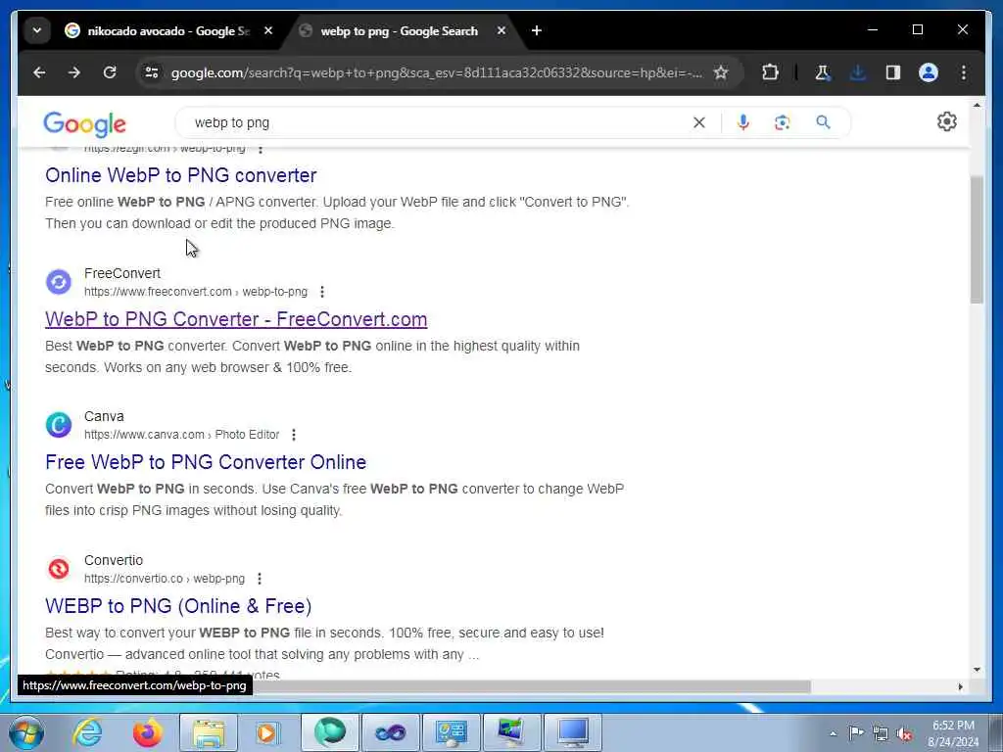
Task: Click the Convertio site favicon
Action: 58,569
